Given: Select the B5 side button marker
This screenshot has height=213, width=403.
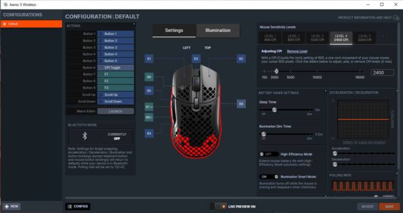Looking at the screenshot, I should click(x=149, y=91).
